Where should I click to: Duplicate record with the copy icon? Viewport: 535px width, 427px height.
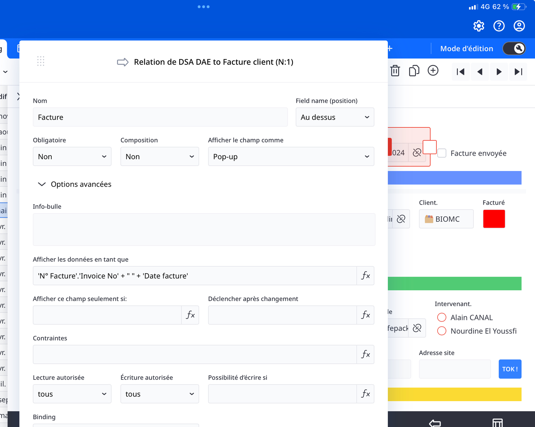[414, 71]
